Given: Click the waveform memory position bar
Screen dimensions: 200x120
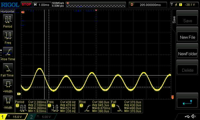Looking at the screenshot, I should (96, 4).
